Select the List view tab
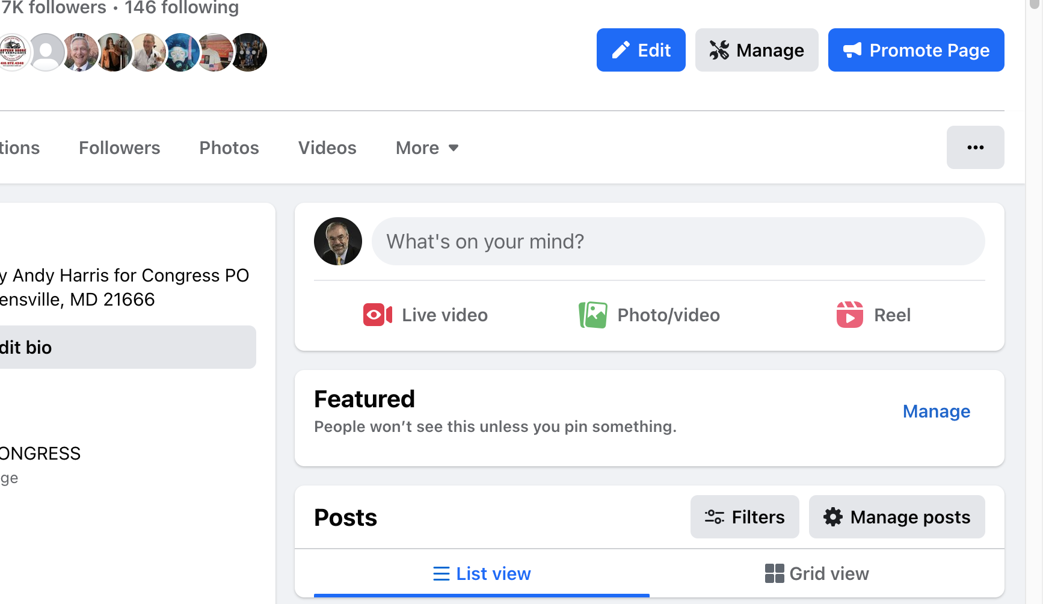 tap(482, 574)
